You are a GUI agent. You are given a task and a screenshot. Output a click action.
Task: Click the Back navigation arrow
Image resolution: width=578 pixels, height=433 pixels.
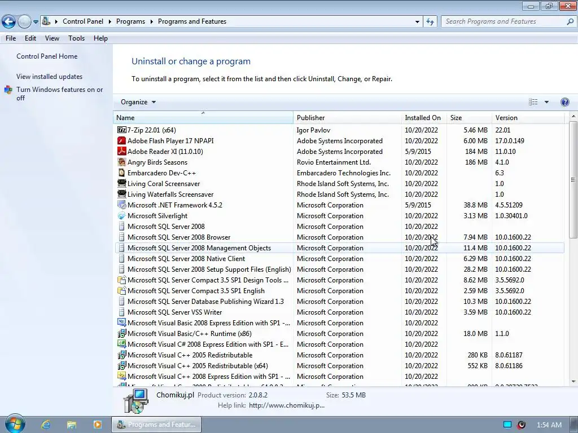(8, 21)
